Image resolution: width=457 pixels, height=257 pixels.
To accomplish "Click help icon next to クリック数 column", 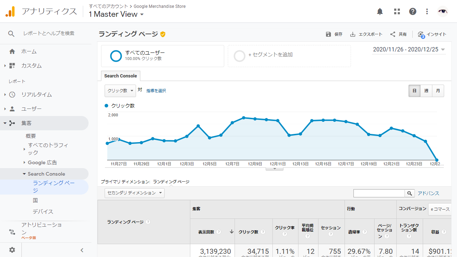I will pos(263,232).
